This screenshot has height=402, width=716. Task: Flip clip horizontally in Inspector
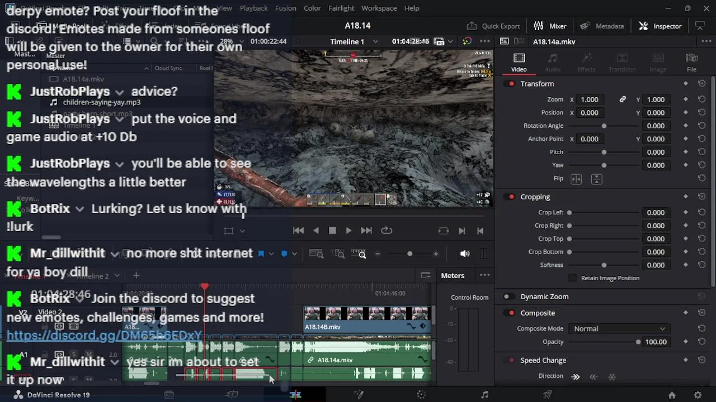point(576,179)
